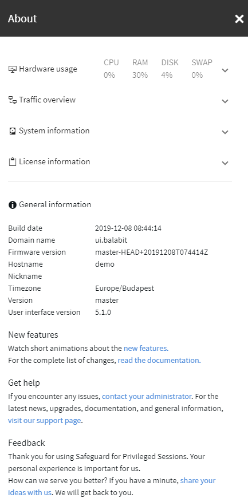Click the General information info icon

point(13,205)
